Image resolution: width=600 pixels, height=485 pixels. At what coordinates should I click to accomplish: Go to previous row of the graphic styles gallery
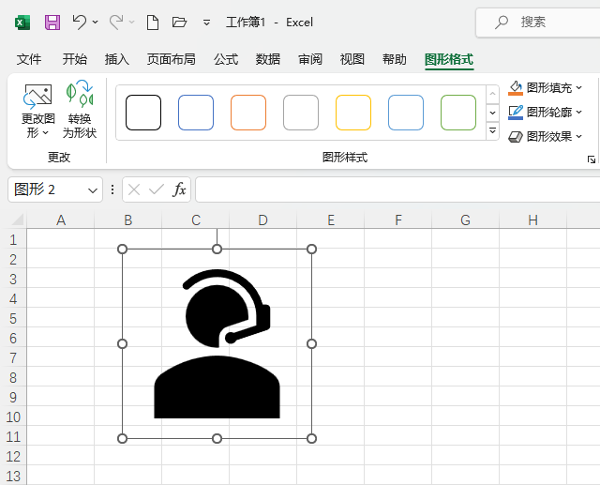(492, 94)
